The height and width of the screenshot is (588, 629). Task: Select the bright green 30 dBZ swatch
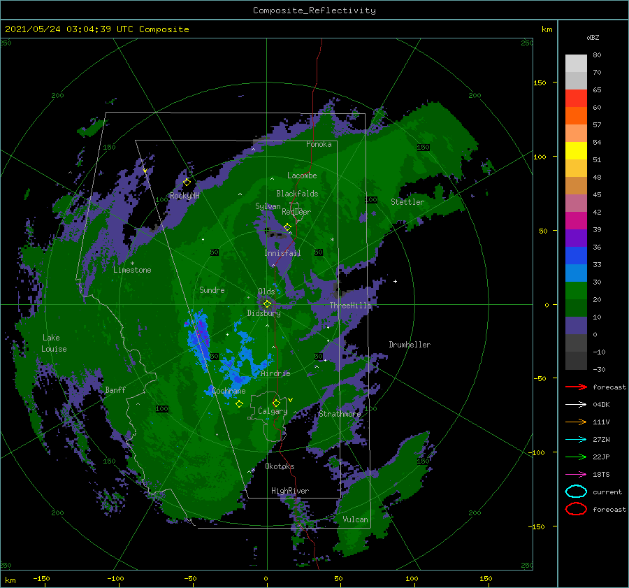576,290
